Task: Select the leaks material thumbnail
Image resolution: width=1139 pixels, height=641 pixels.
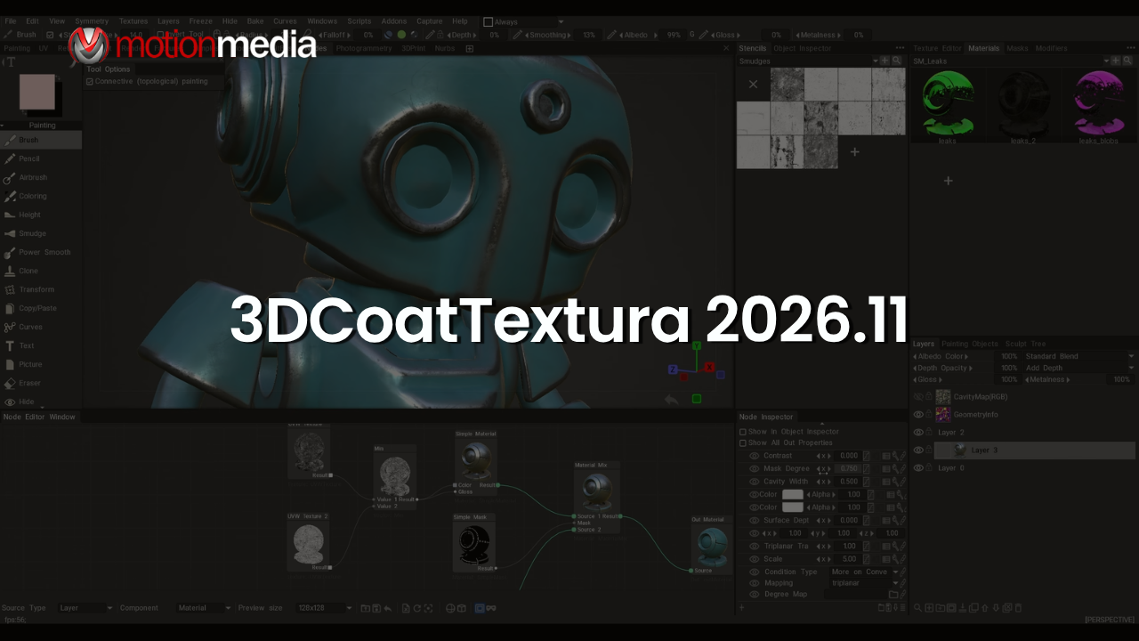Action: (948, 104)
